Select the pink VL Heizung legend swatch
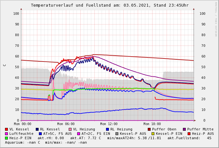This screenshot has width=219, height=148. [x=70, y=129]
